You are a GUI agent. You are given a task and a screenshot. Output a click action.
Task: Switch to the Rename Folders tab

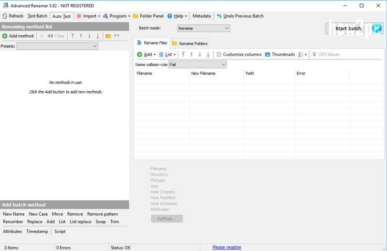[x=190, y=43]
